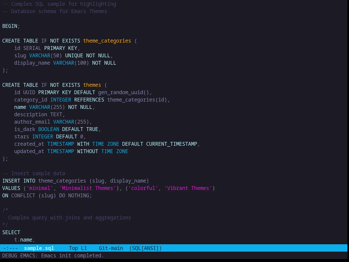Click BOOLEAN type on is_dark line
Image resolution: width=349 pixels, height=262 pixels.
pyautogui.click(x=49, y=129)
